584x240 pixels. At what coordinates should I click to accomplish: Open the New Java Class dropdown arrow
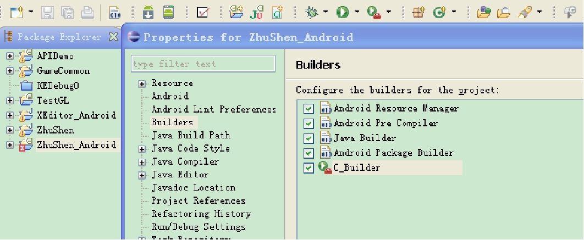454,13
